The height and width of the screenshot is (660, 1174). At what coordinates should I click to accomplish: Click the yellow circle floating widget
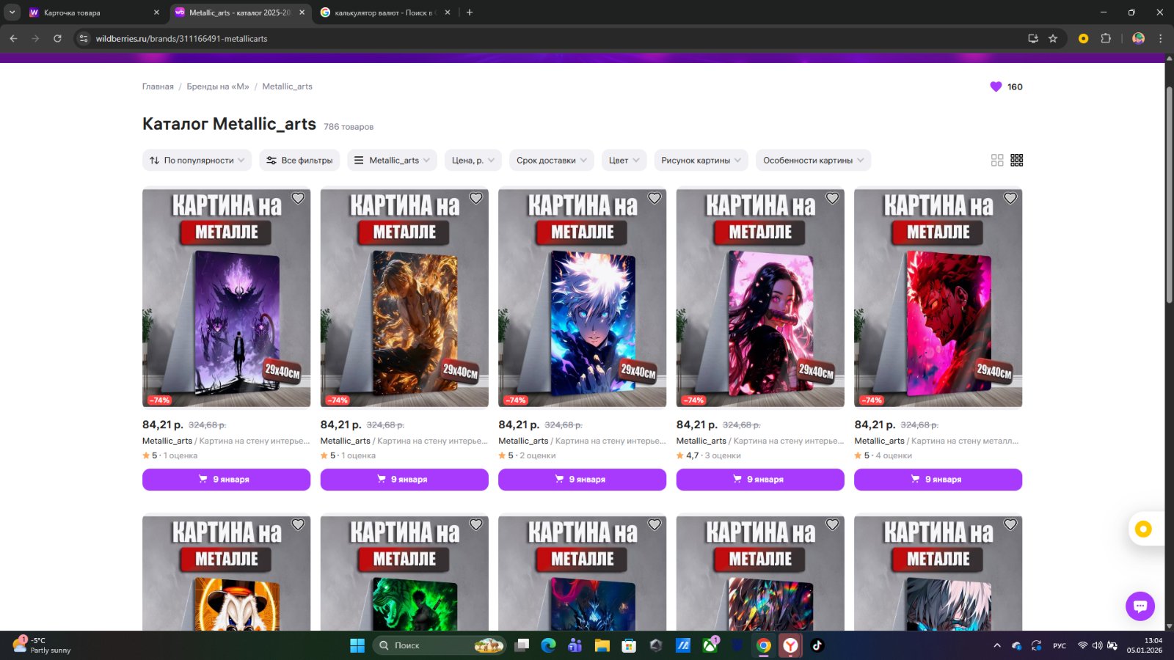coord(1142,529)
